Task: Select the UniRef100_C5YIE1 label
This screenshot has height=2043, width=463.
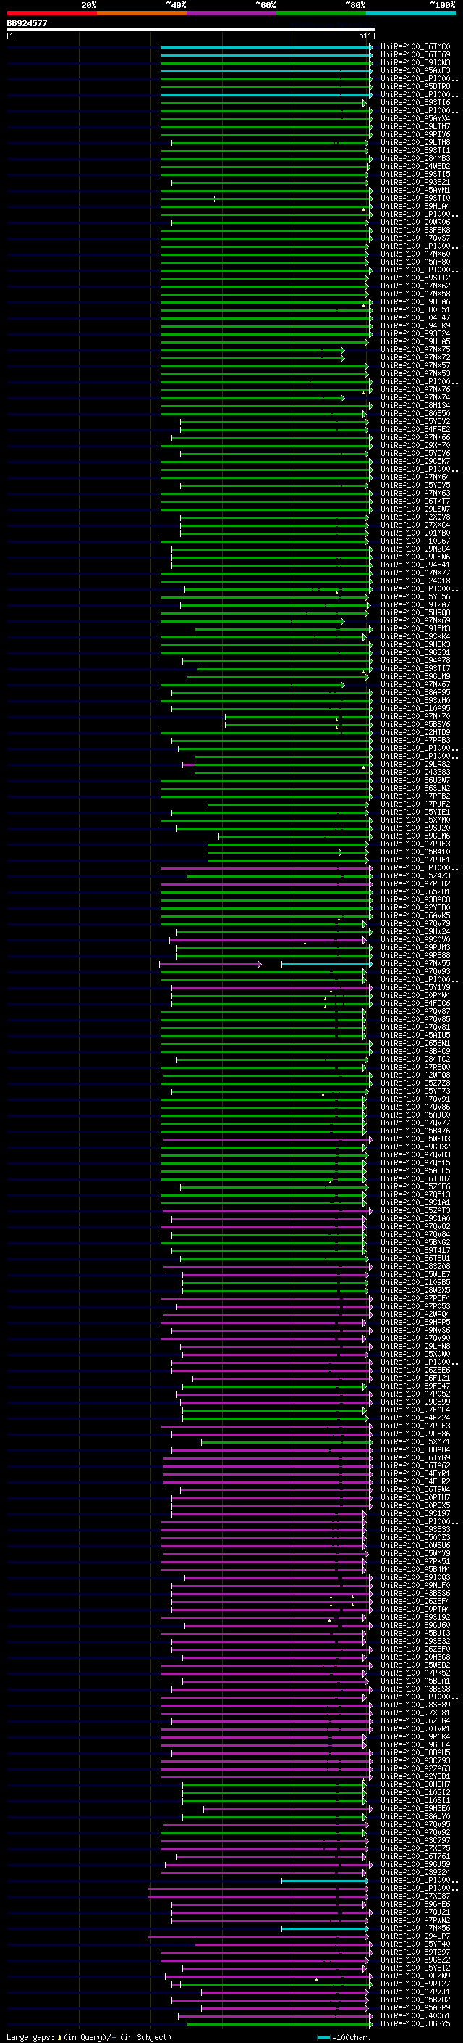Action: click(415, 812)
